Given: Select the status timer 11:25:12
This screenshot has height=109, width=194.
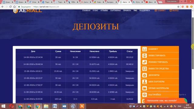Looking at the screenshot, I should coord(130,99).
